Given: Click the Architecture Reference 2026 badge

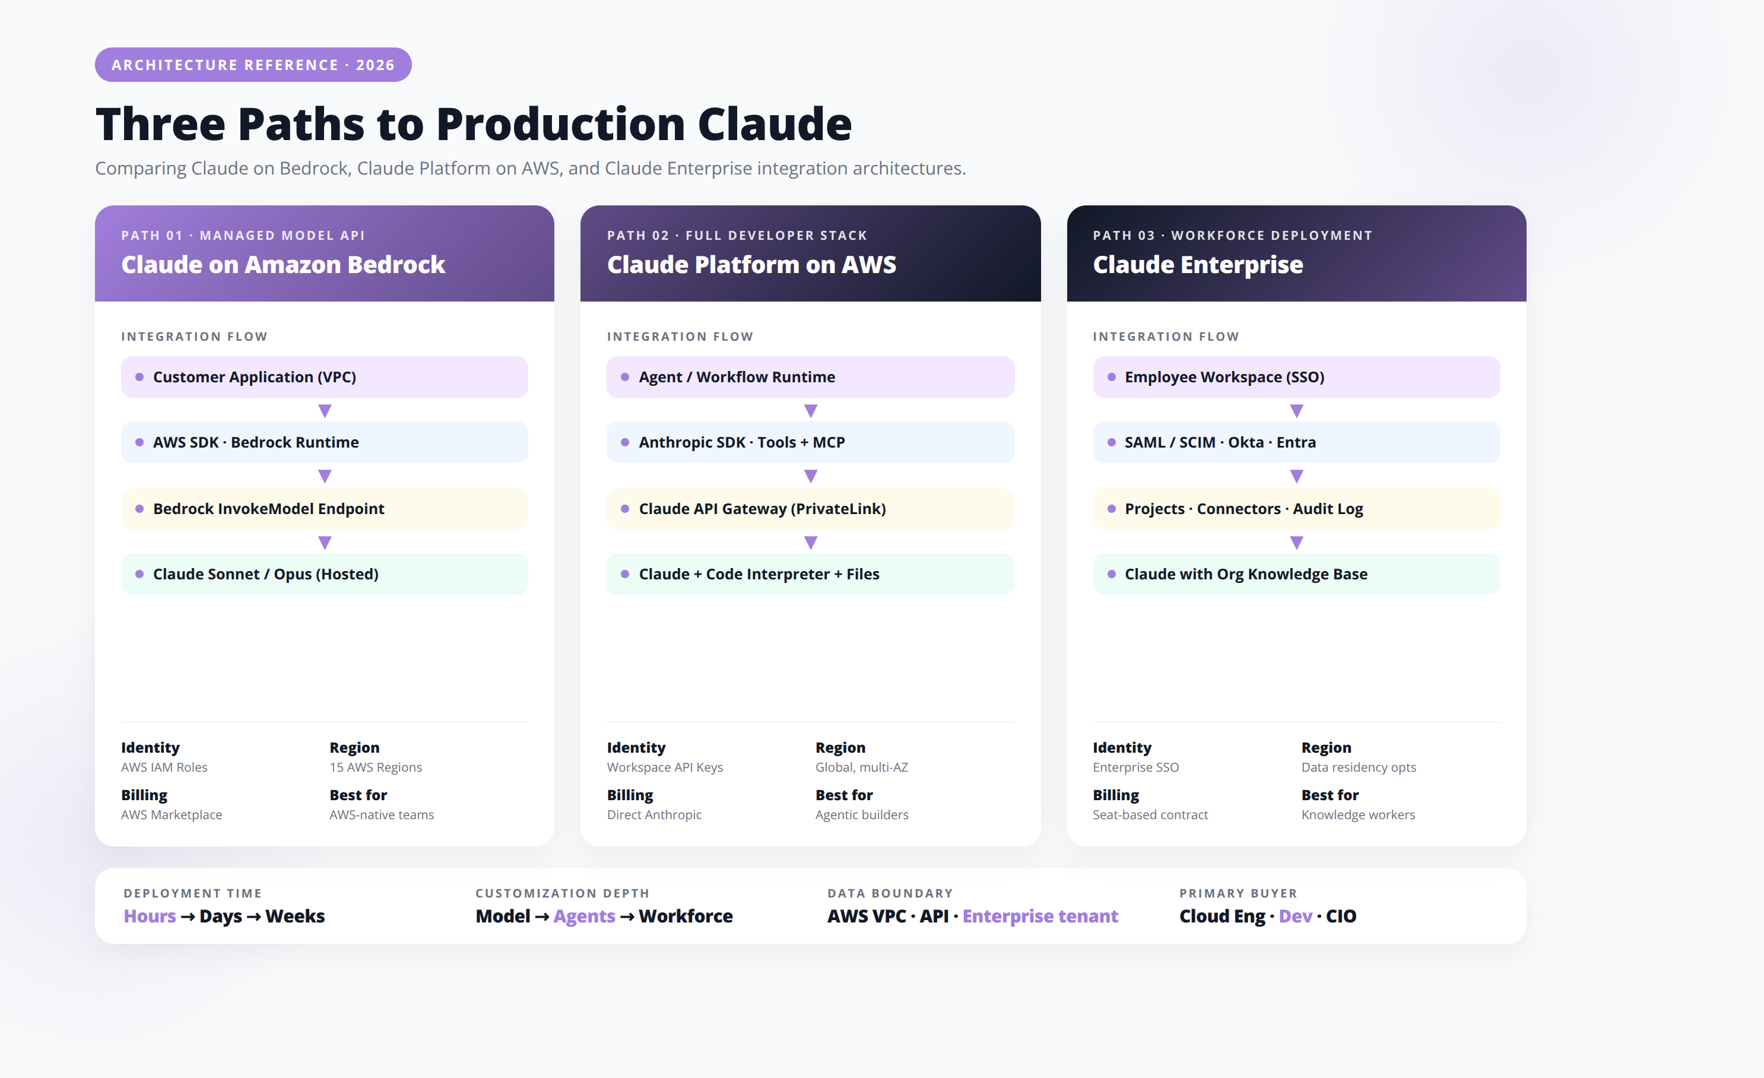Looking at the screenshot, I should [253, 65].
